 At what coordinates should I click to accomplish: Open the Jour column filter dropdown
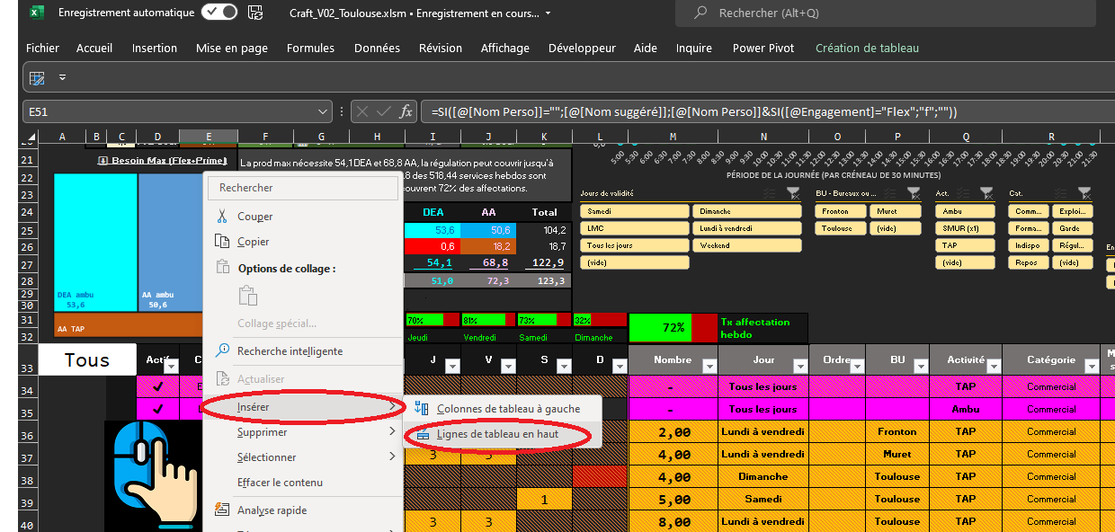[798, 366]
